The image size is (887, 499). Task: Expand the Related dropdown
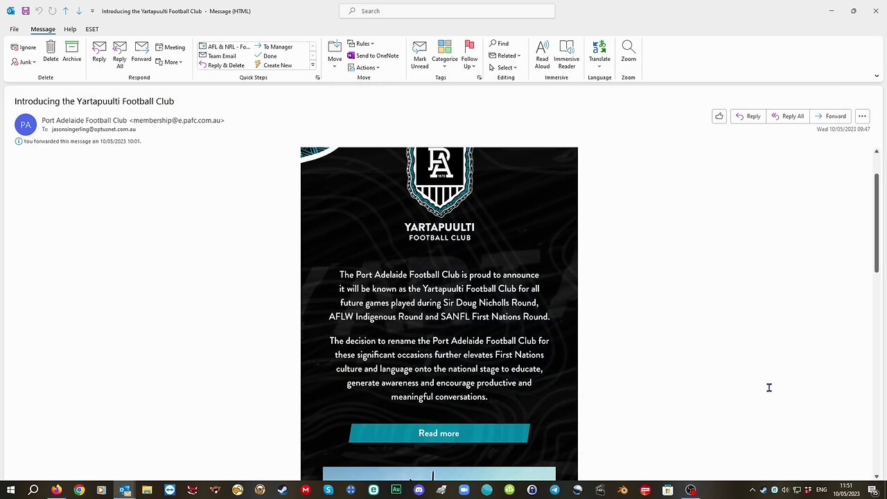(x=504, y=55)
